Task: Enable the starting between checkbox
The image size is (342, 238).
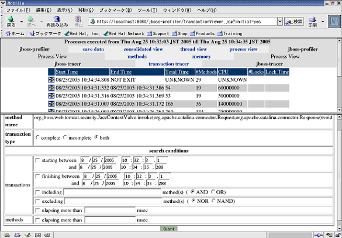Action: (38, 160)
